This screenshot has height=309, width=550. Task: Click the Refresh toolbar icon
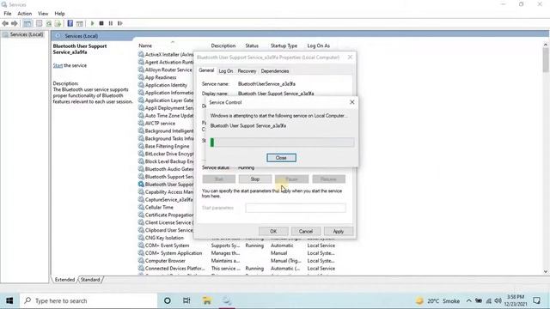[49, 23]
